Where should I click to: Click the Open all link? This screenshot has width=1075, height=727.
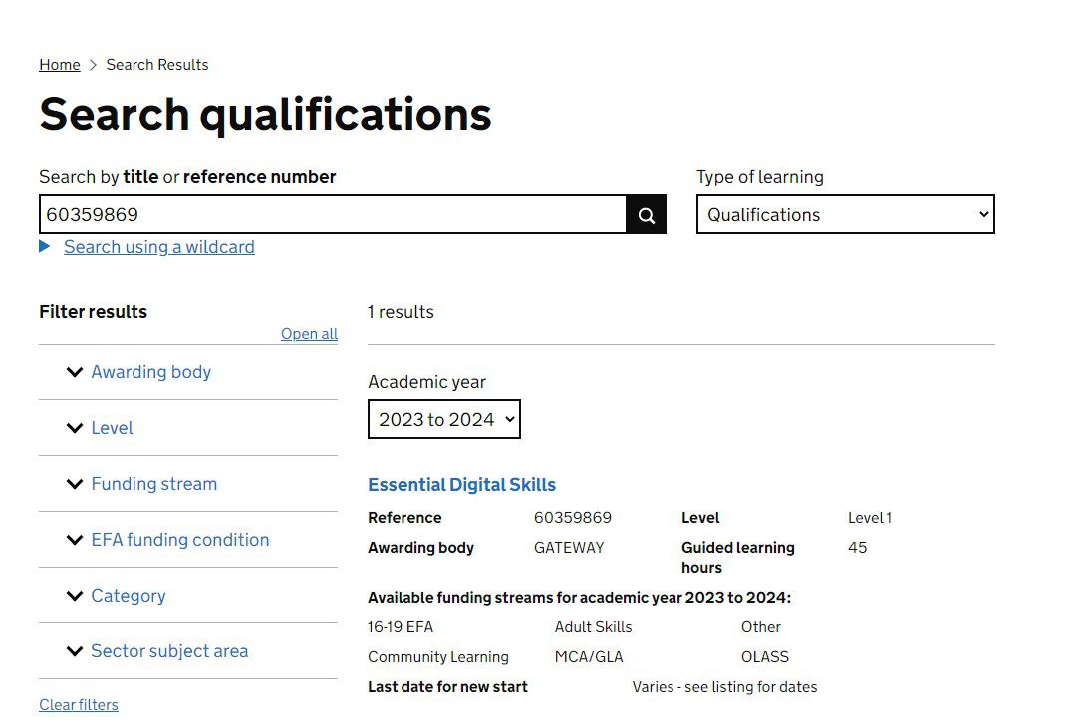[x=309, y=333]
